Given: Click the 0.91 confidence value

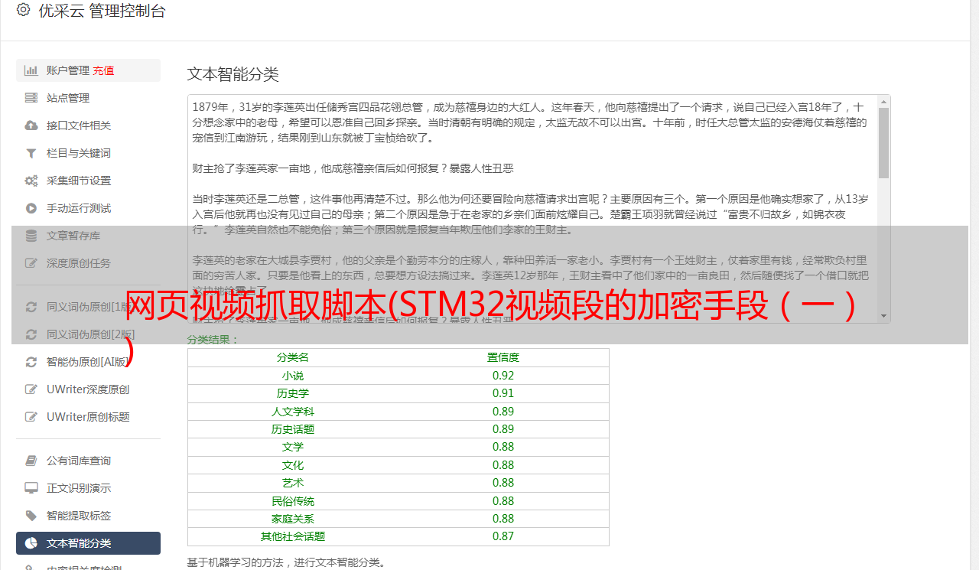Looking at the screenshot, I should coord(503,393).
